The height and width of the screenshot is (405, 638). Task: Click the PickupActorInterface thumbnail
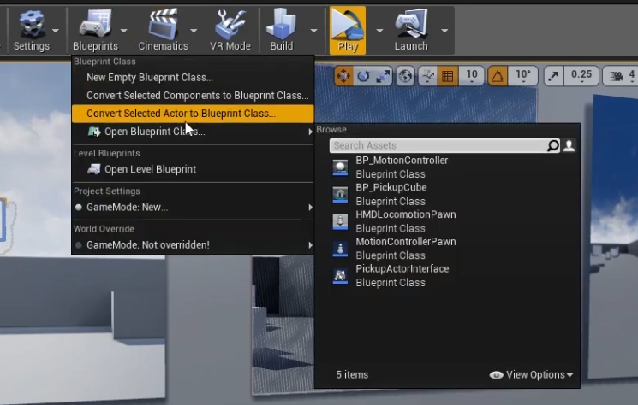click(x=340, y=276)
